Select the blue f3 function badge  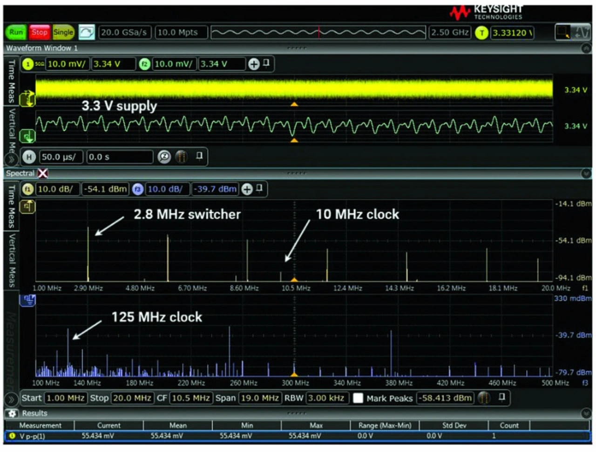click(x=137, y=189)
